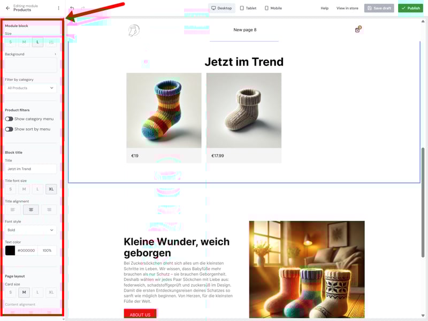Set title font size to XL

coord(51,189)
